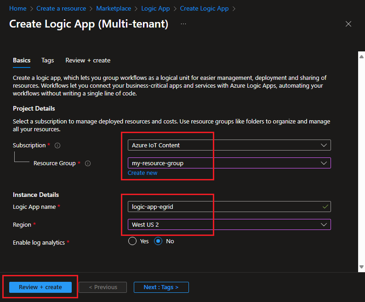Click the Subscription info icon
Screen dimensions: 365x302
[57, 145]
